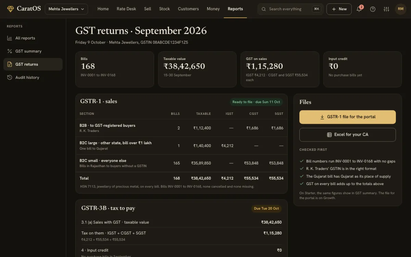
Task: Download the GSTR-1 file for the portal
Action: 348,117
